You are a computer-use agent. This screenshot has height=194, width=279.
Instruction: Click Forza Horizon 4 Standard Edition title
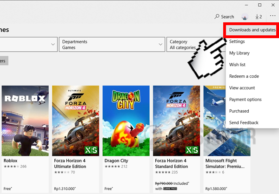click(x=171, y=163)
